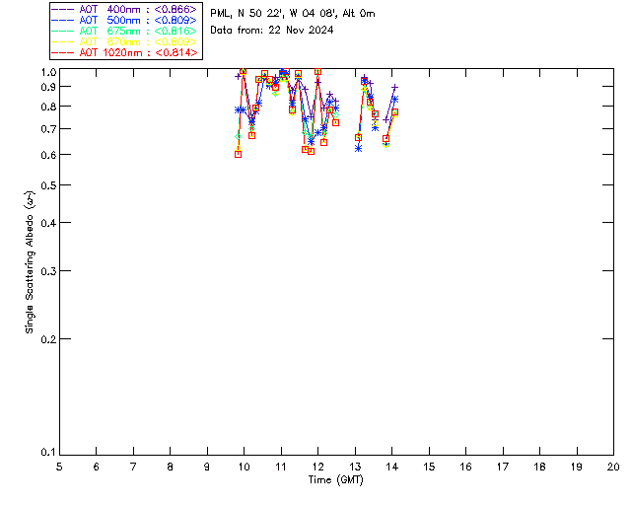Click the 1.0 y-axis tick label

48,72
